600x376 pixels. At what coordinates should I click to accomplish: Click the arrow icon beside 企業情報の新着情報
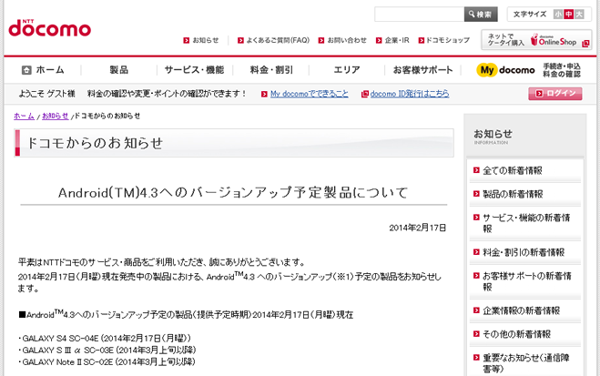point(476,310)
